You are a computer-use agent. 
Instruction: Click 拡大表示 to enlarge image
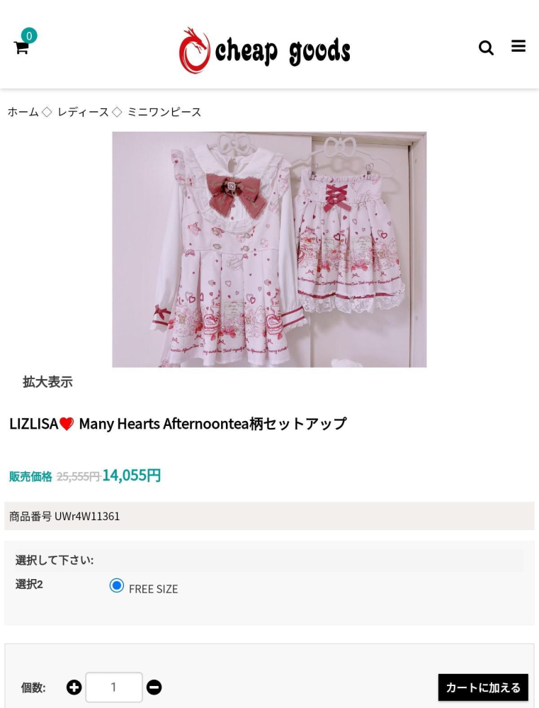pyautogui.click(x=48, y=382)
